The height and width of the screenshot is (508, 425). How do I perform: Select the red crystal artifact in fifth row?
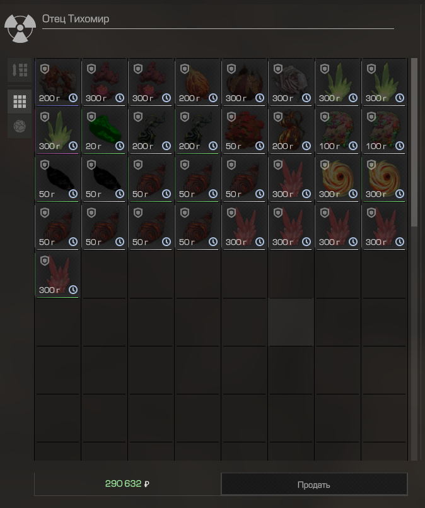click(x=57, y=275)
